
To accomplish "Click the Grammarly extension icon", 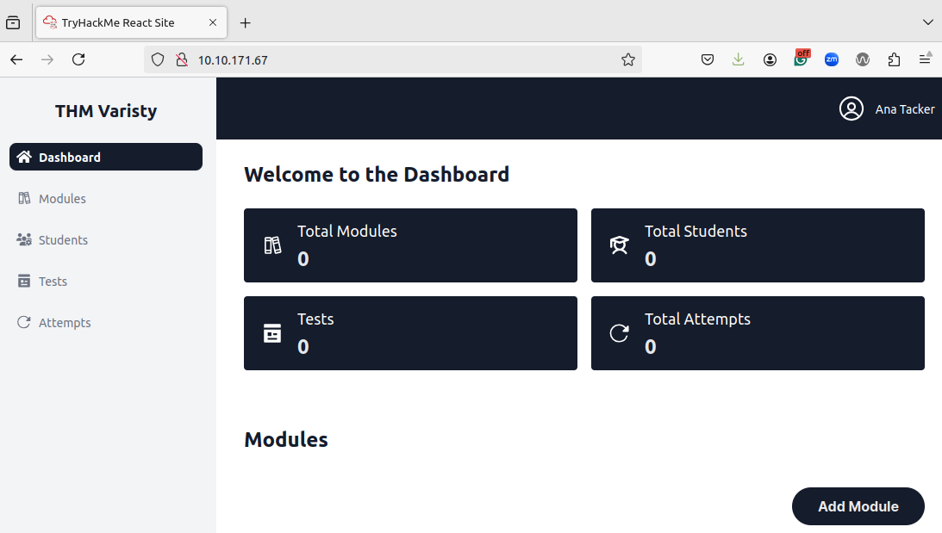I will 802,59.
